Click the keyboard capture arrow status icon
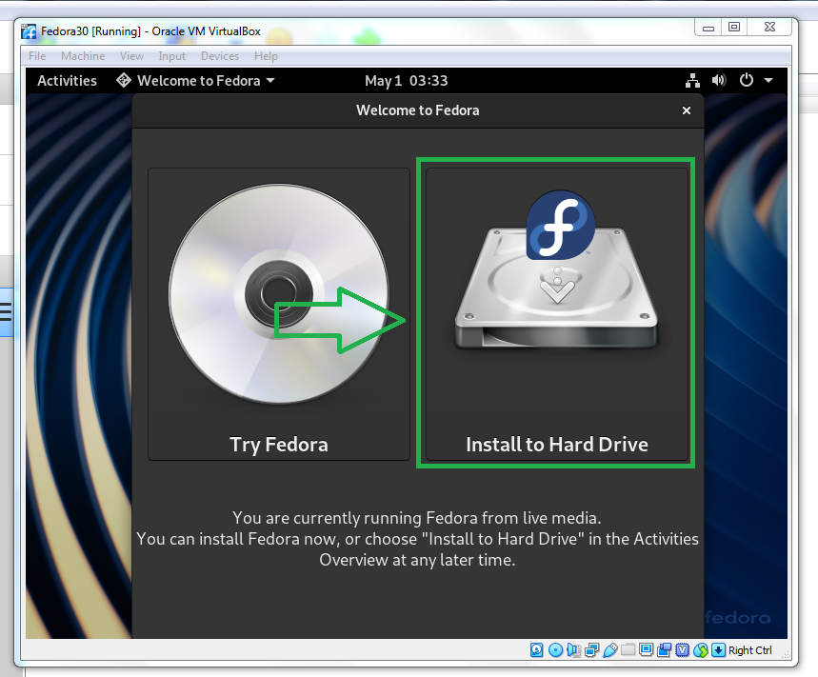Image resolution: width=818 pixels, height=677 pixels. [718, 650]
